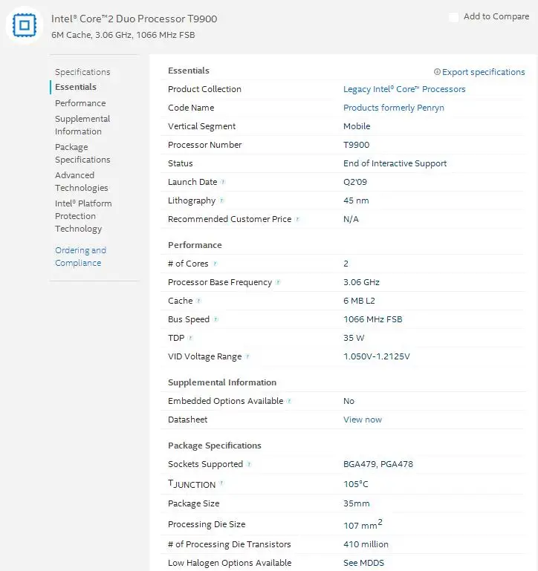
Task: Open the Bus Speed info icon
Action: pyautogui.click(x=215, y=319)
